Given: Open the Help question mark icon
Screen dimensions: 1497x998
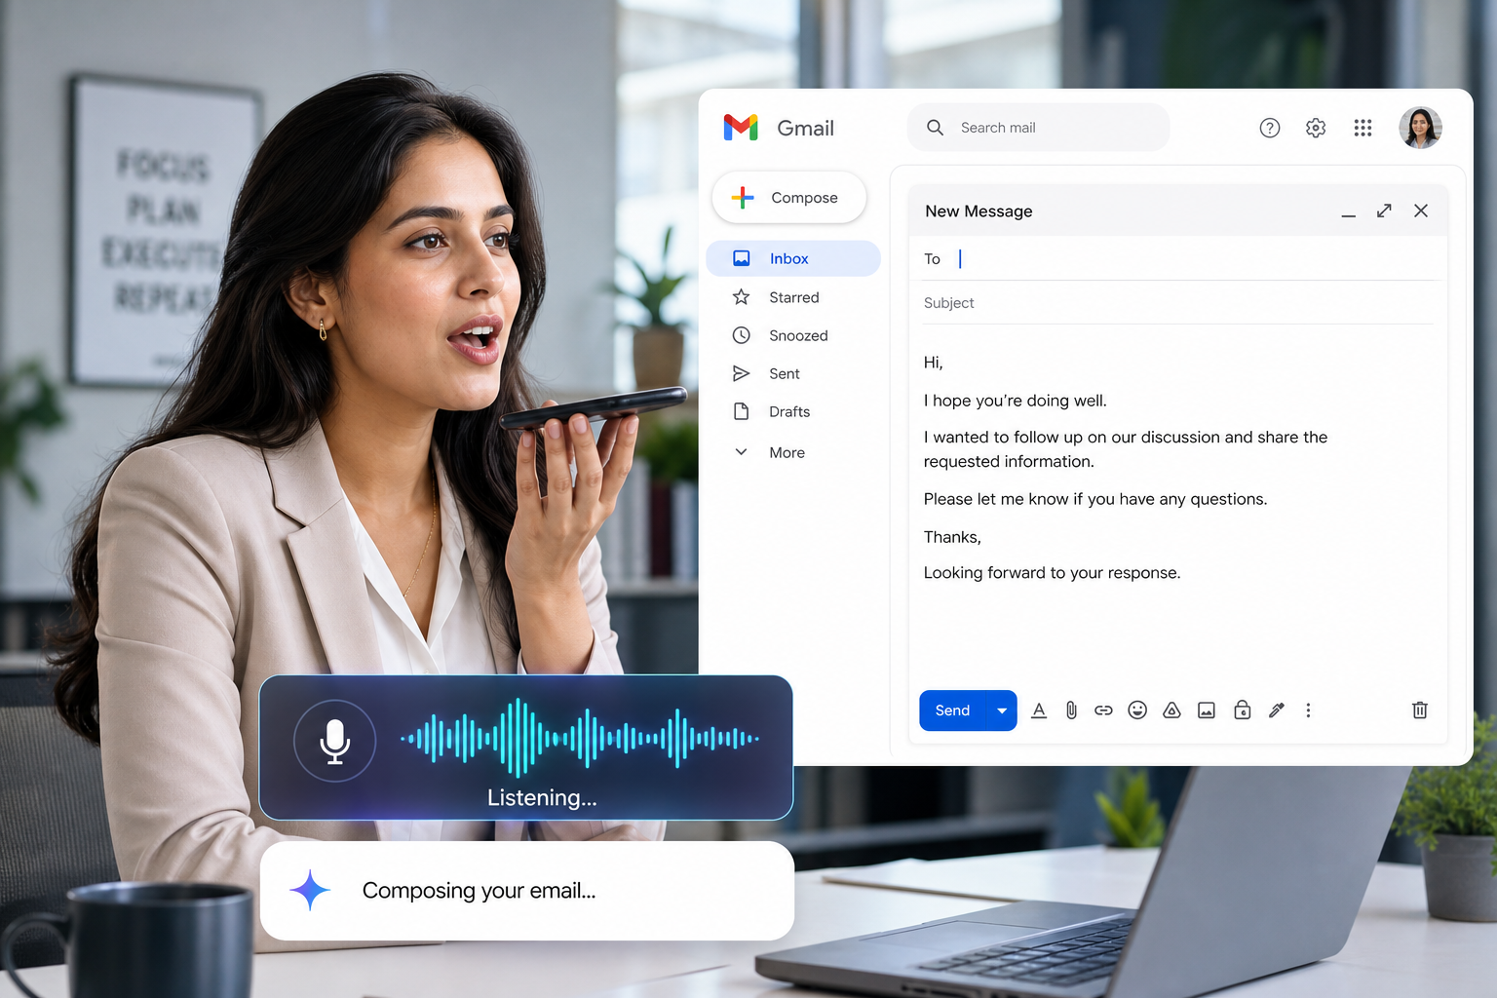Looking at the screenshot, I should (x=1269, y=128).
